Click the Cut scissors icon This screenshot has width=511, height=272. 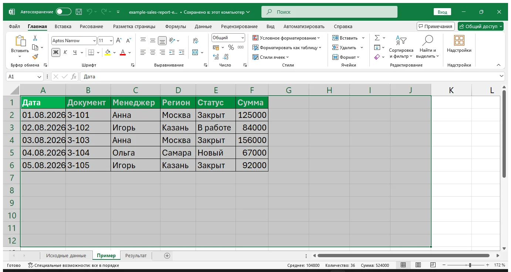(x=35, y=38)
